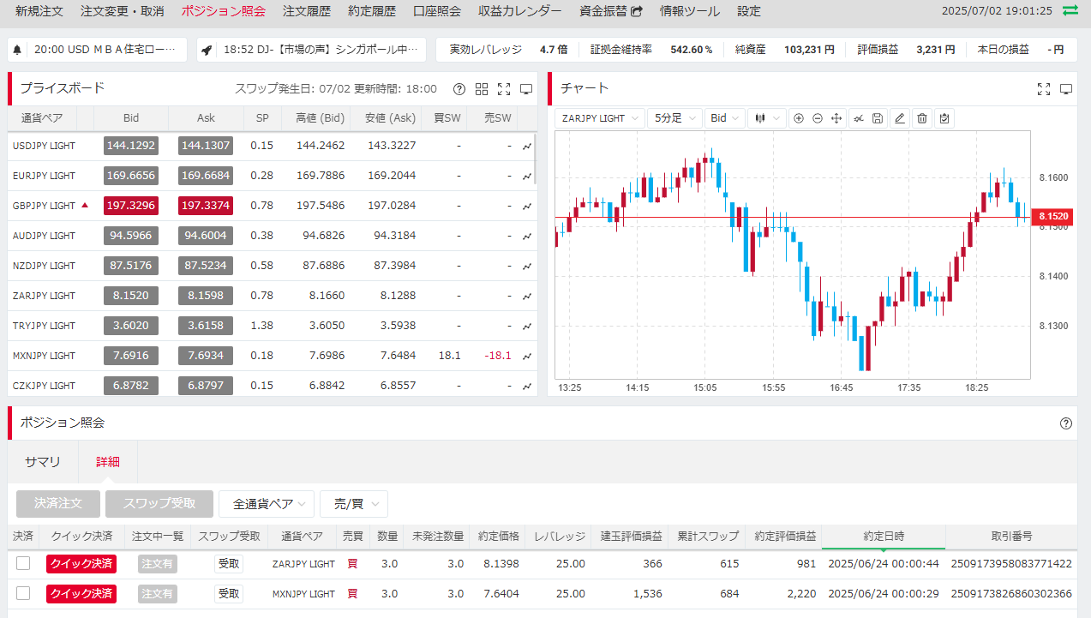
Task: Open ZARJPY LIGHT currency pair dropdown in chart
Action: 600,118
